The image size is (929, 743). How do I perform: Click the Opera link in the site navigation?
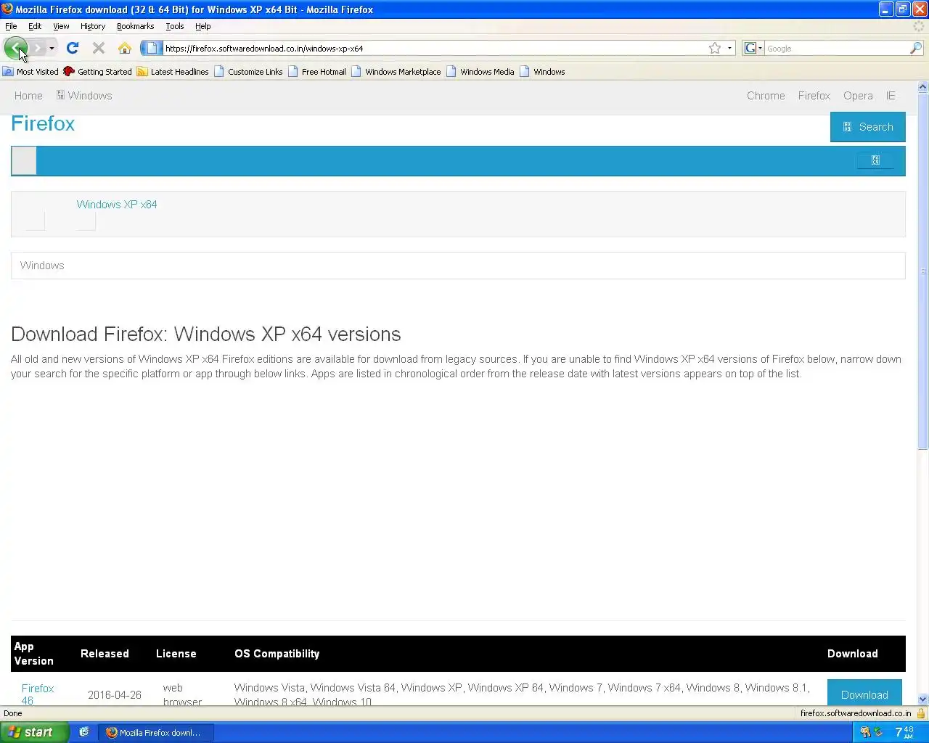point(858,96)
